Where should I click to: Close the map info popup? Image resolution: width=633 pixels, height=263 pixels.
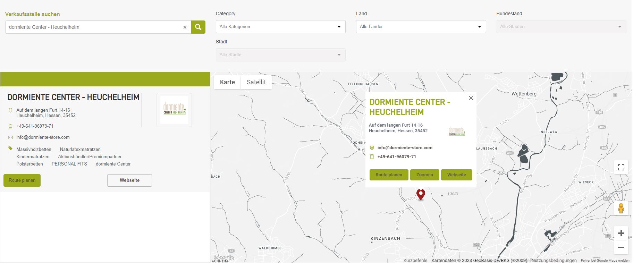[471, 98]
